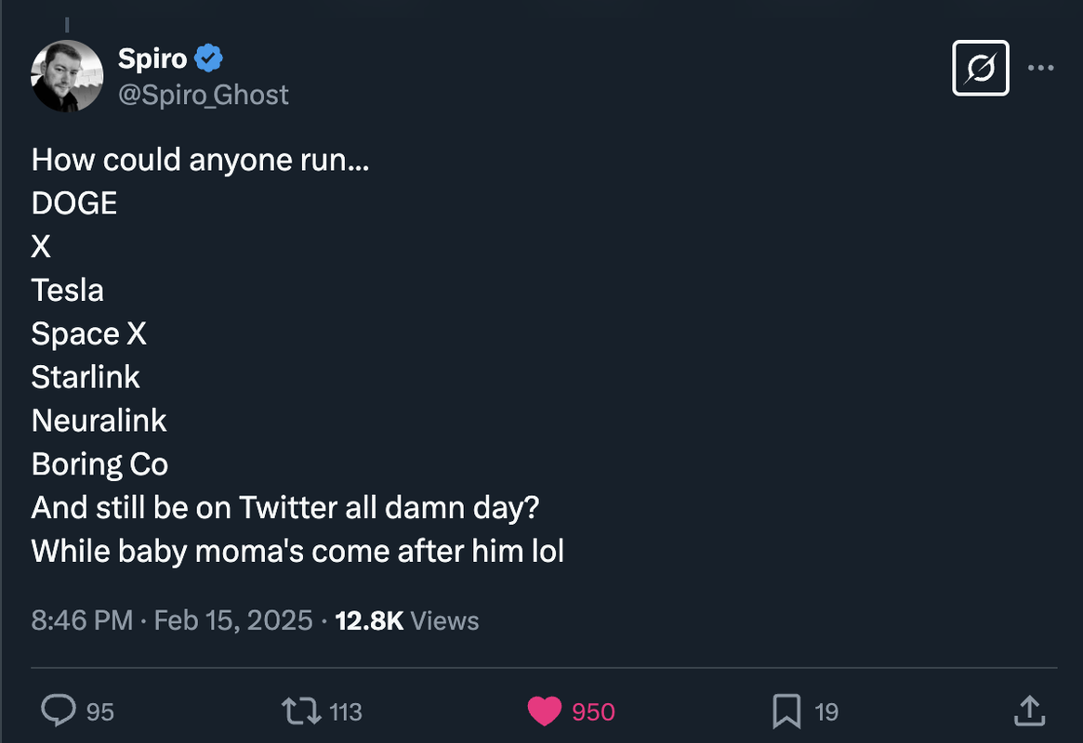Click the 113 reposts count
The height and width of the screenshot is (743, 1083).
coord(346,711)
